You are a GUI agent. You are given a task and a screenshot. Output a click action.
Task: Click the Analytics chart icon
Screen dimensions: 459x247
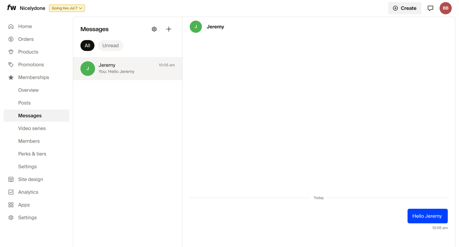11,192
